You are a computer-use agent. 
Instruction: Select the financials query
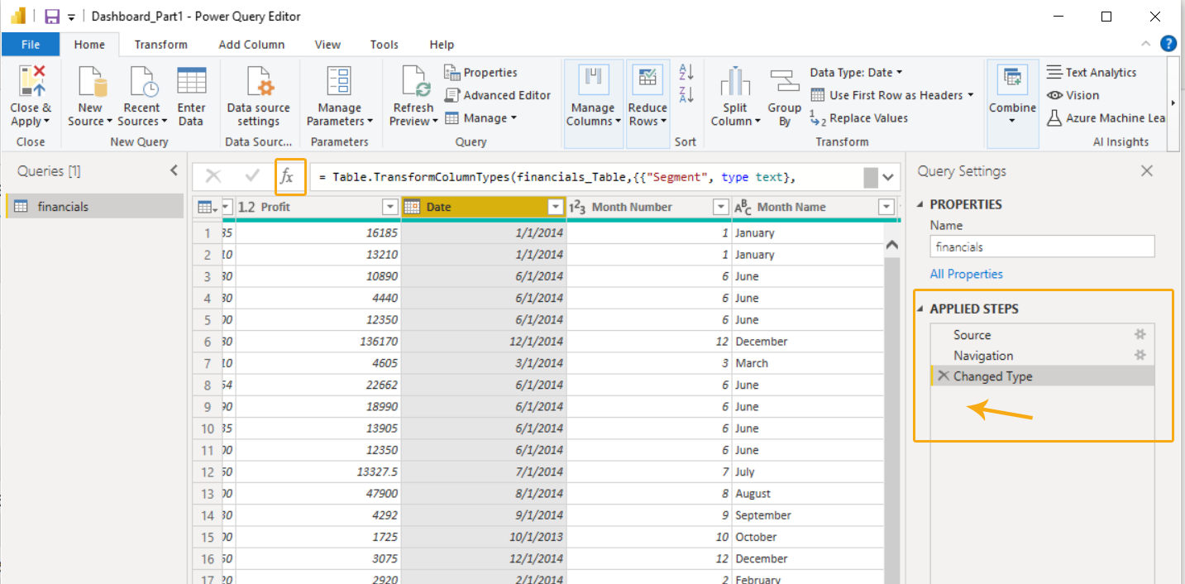pyautogui.click(x=94, y=206)
